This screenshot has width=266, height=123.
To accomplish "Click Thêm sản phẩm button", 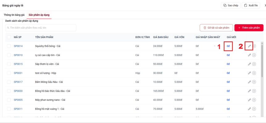I will pyautogui.click(x=249, y=28).
